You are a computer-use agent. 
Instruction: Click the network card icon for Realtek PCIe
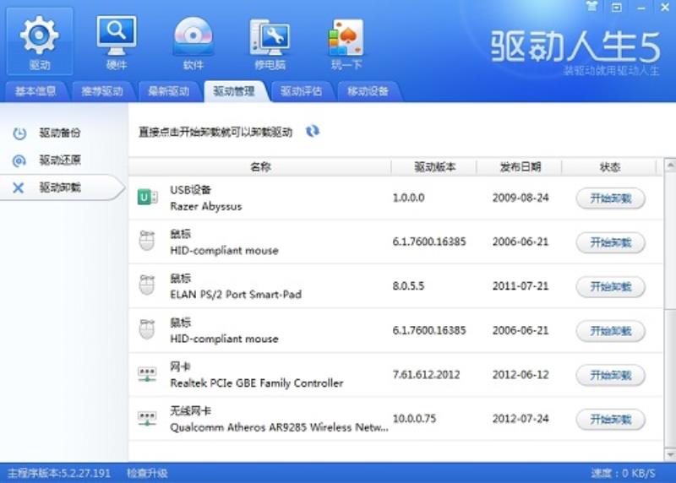(147, 374)
